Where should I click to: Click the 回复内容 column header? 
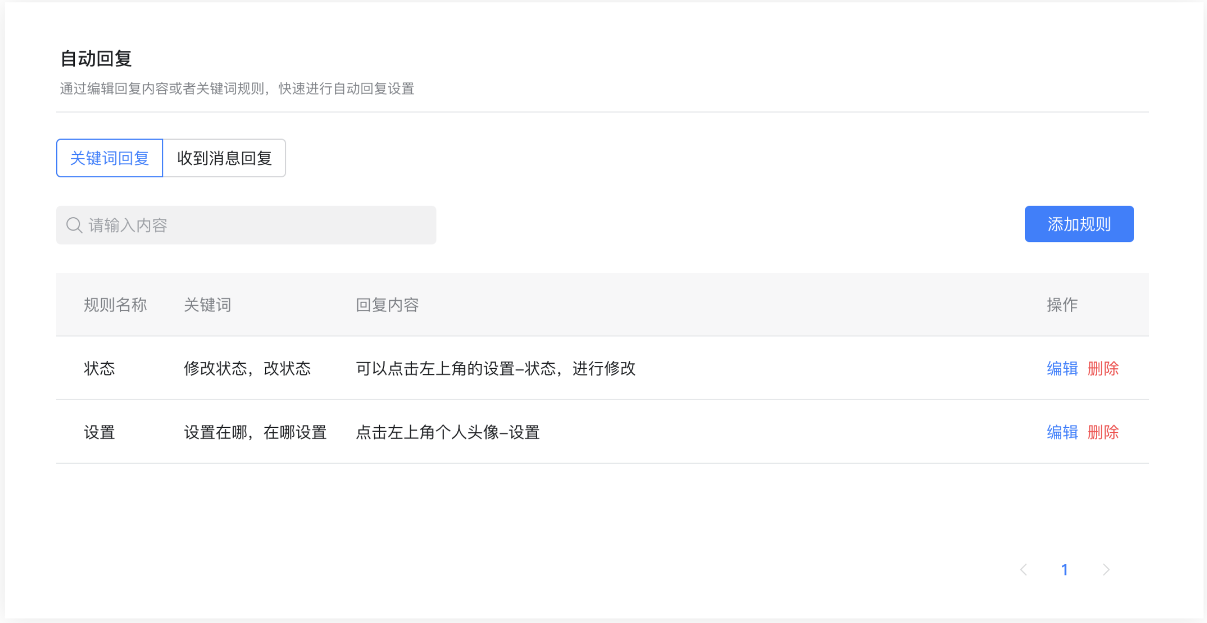tap(388, 305)
